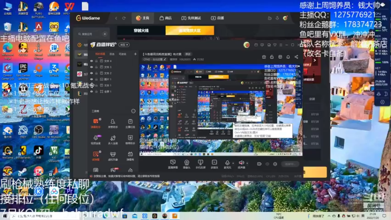Click the WeGame refresh icon
This screenshot has height=220, width=391.
pyautogui.click(x=124, y=18)
